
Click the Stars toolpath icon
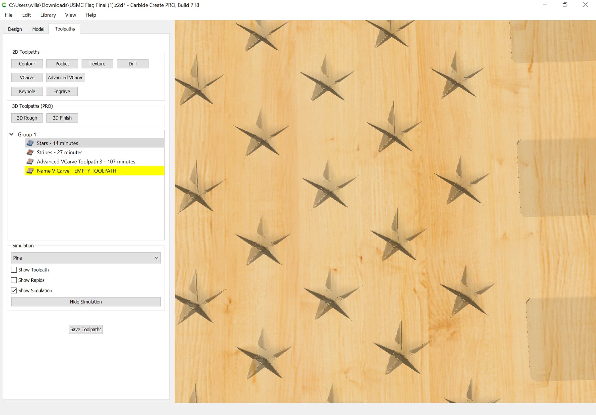[30, 143]
